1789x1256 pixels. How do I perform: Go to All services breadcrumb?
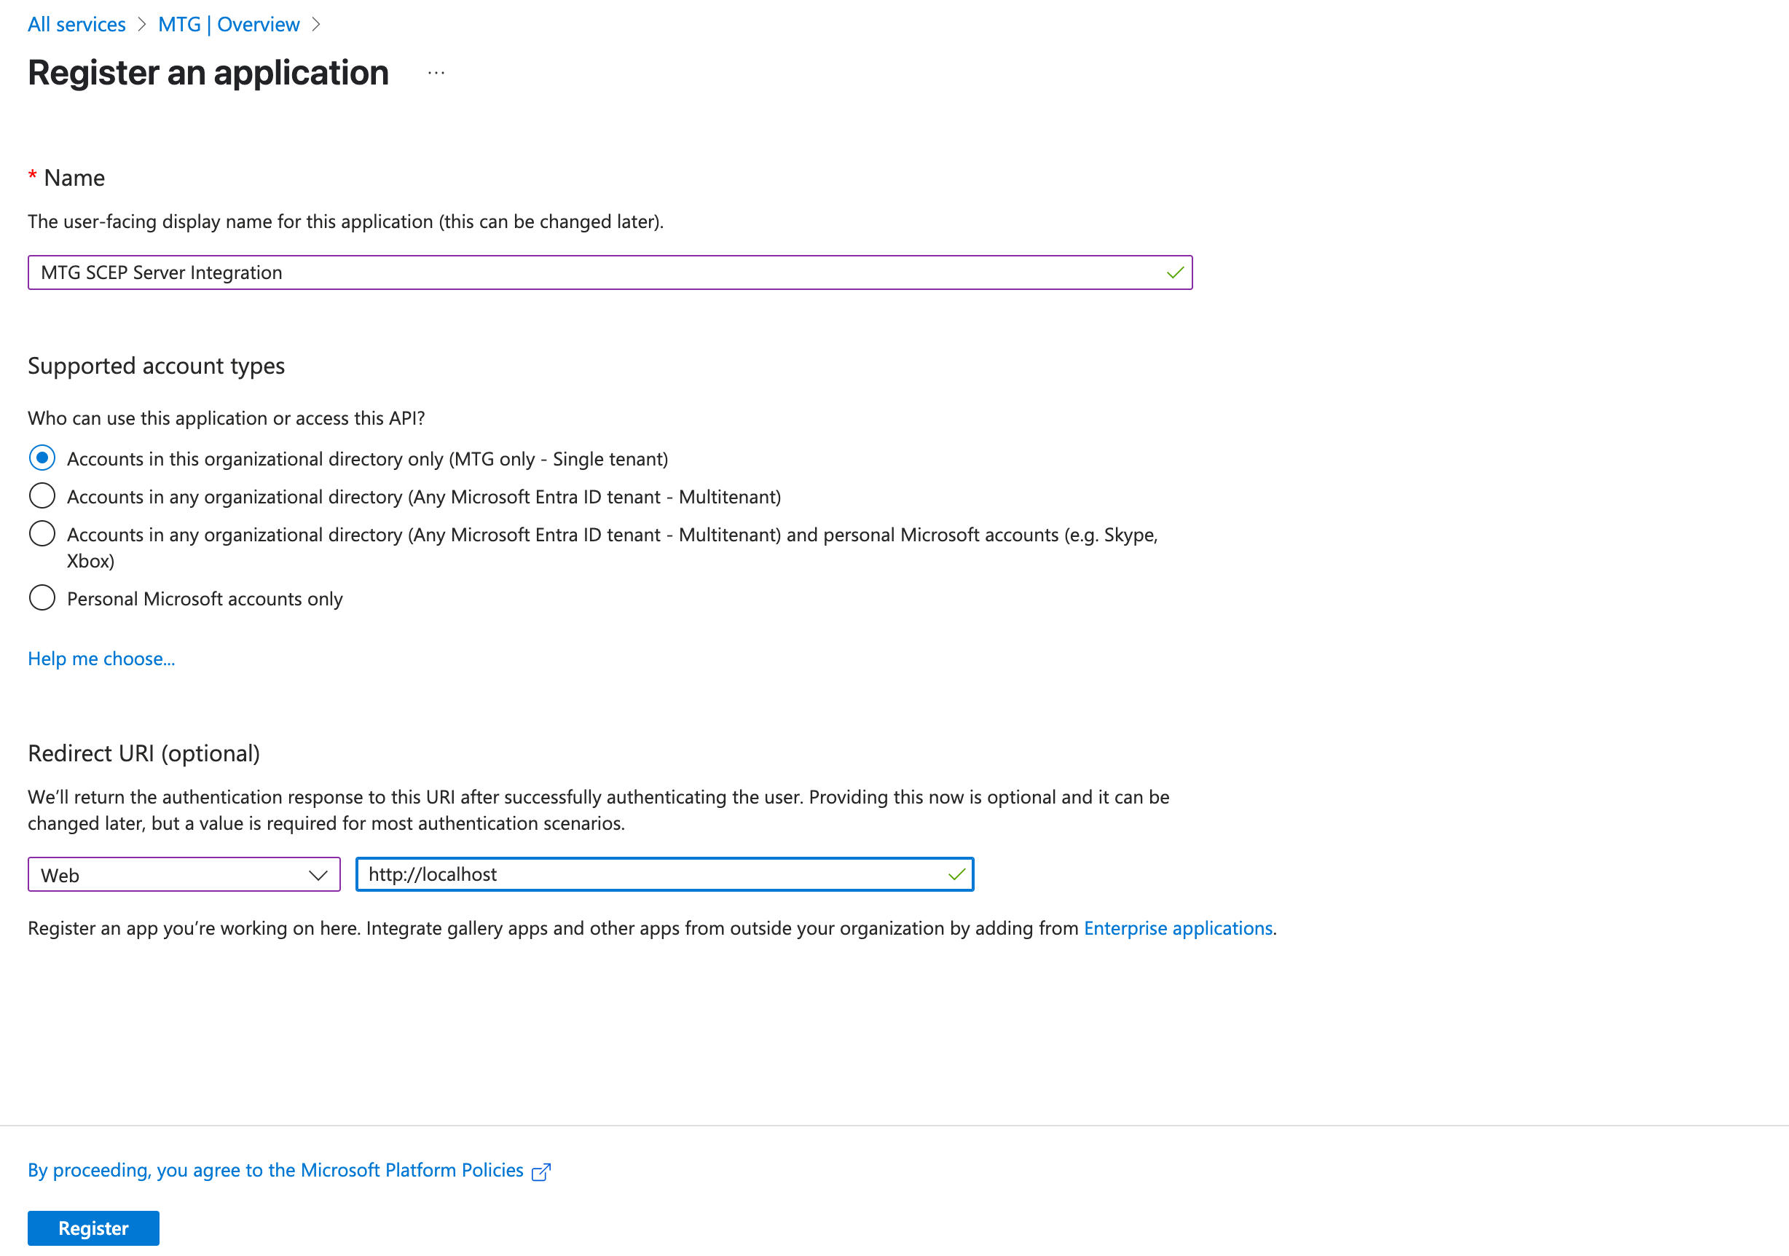pyautogui.click(x=76, y=24)
